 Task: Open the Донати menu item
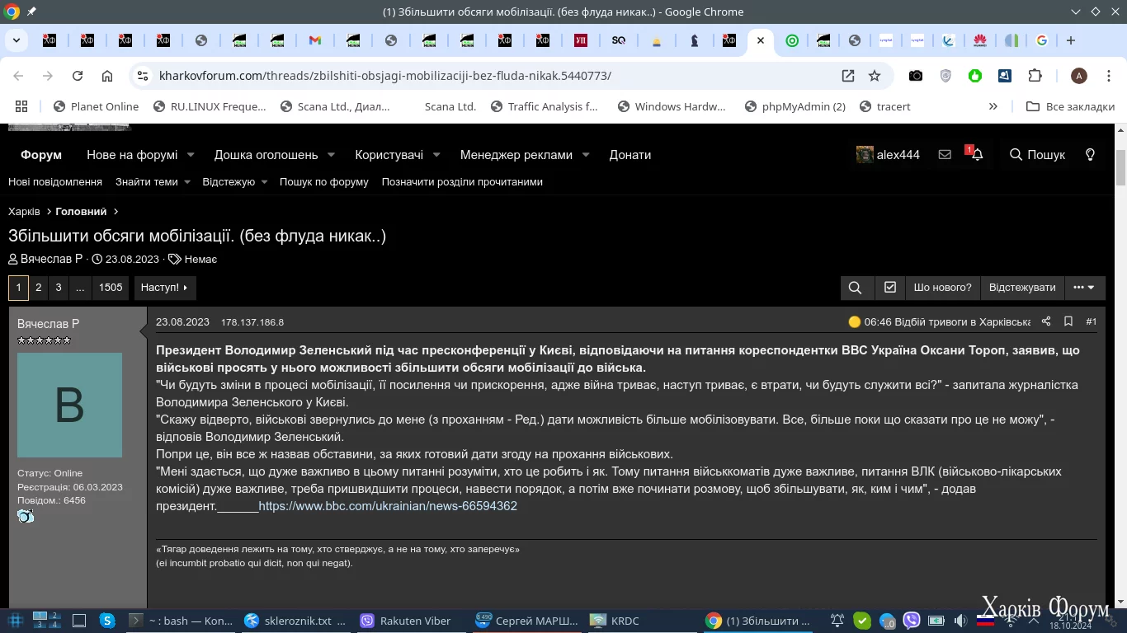630,155
